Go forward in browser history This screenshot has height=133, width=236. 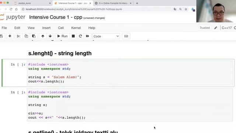(x=6, y=9)
